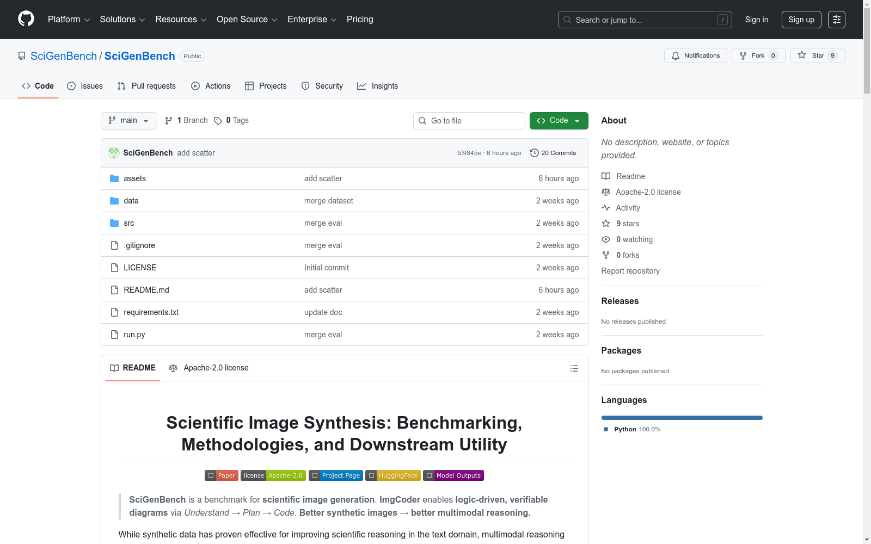Click the Report repository link
This screenshot has width=871, height=544.
click(630, 271)
